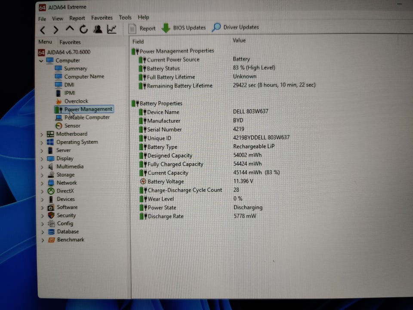
Task: Expand the Storage tree node
Action: (x=42, y=175)
